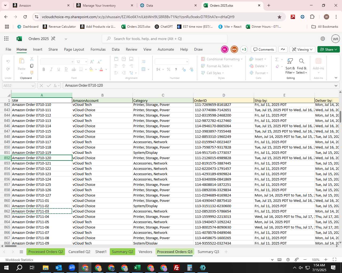Screen dimensions: 342x273
Task: Click the full-screen view icon in status bar
Action: click(335, 260)
